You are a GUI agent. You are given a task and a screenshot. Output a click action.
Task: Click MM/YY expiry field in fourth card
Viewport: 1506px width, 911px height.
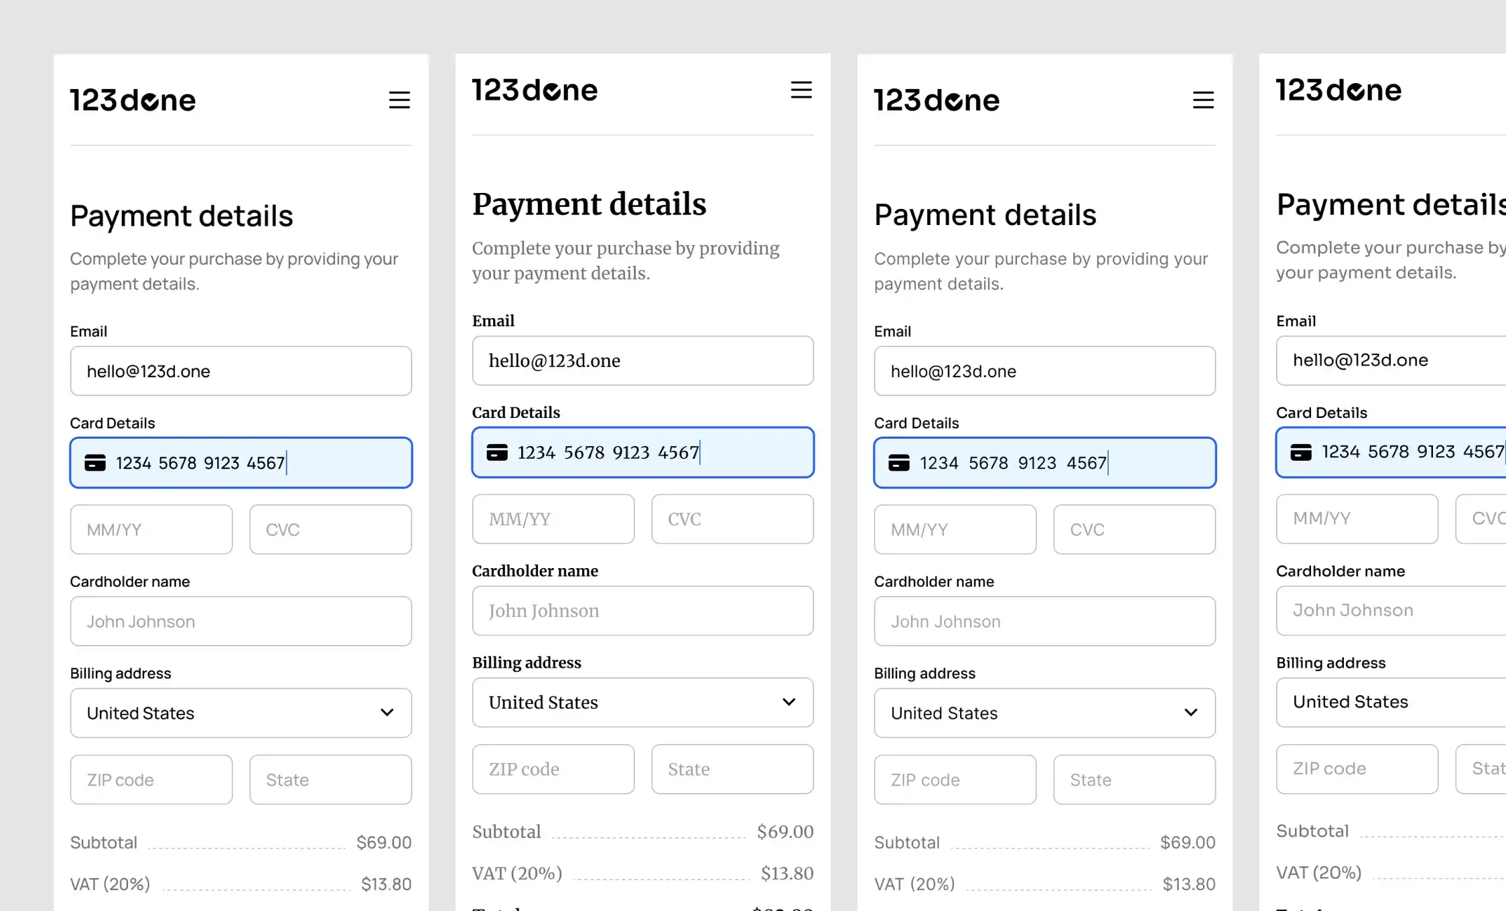(1357, 519)
